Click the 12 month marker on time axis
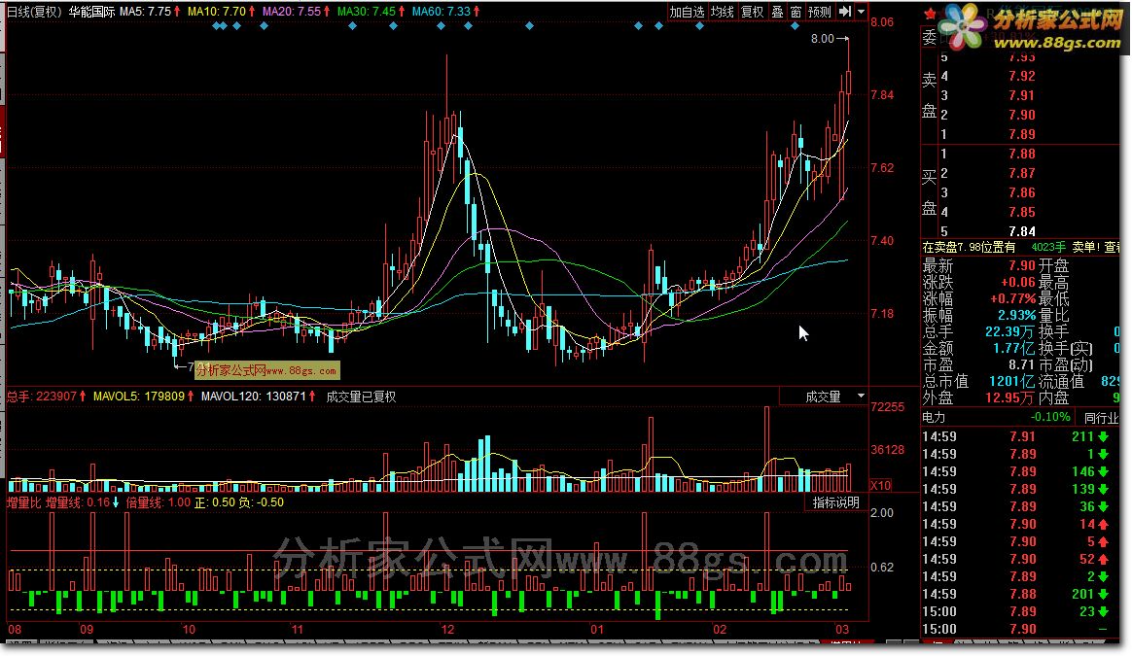Screen dimensions: 1132x656 [x=447, y=630]
